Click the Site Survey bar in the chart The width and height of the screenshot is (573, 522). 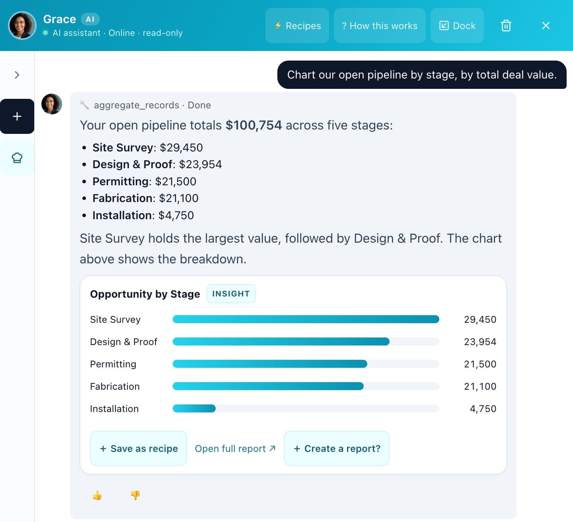click(x=306, y=319)
